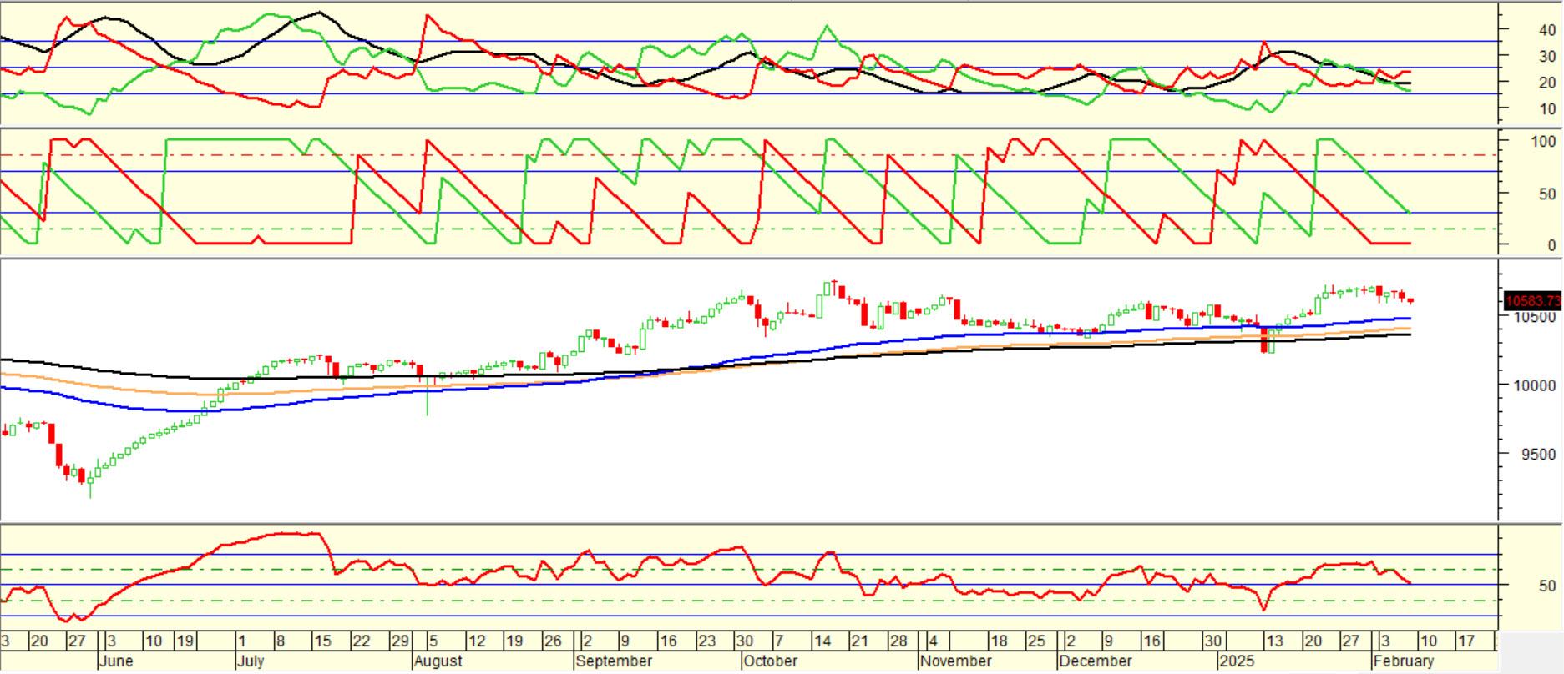Click date label 21 in October
This screenshot has width=1564, height=674.
[859, 641]
